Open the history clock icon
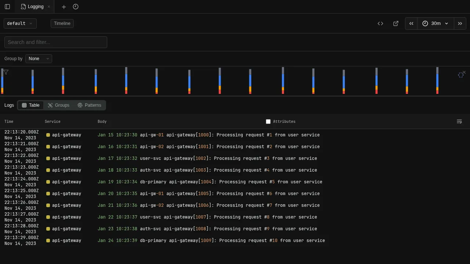The image size is (470, 264). (76, 7)
